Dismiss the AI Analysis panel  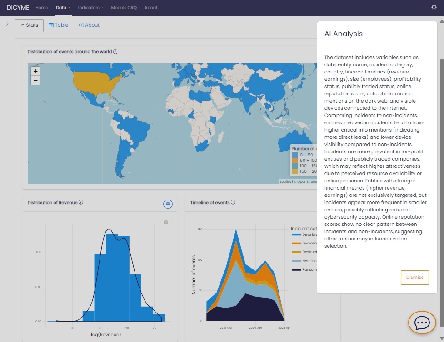(x=414, y=278)
